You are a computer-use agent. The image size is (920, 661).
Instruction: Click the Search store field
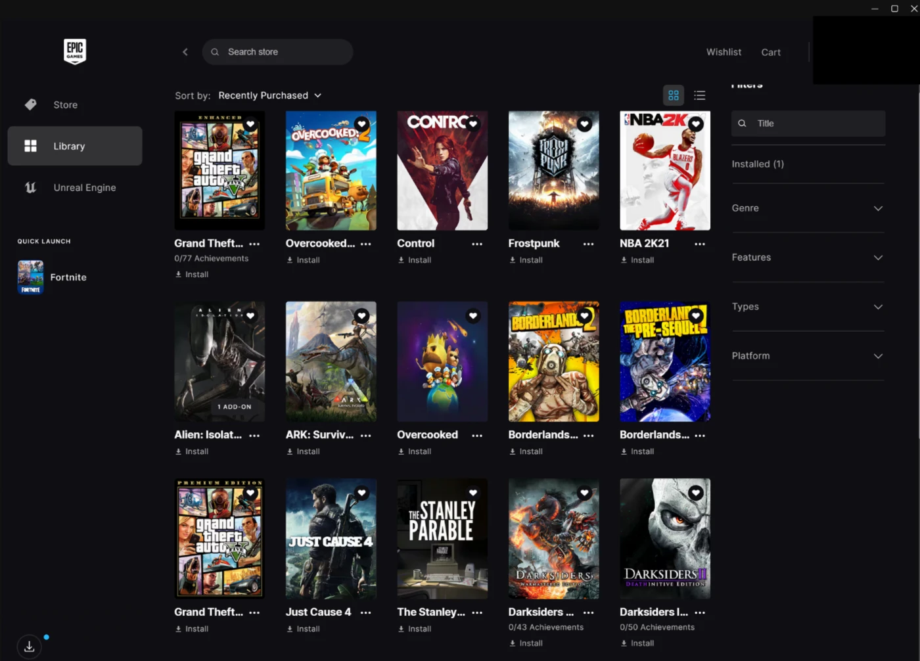(277, 52)
